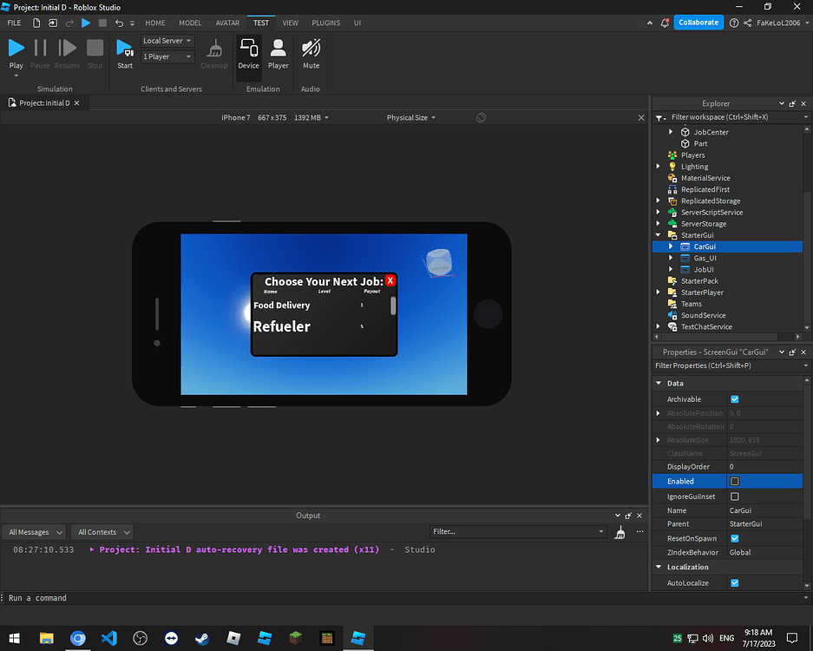This screenshot has height=651, width=813.
Task: Click the Collaborate button
Action: (698, 23)
